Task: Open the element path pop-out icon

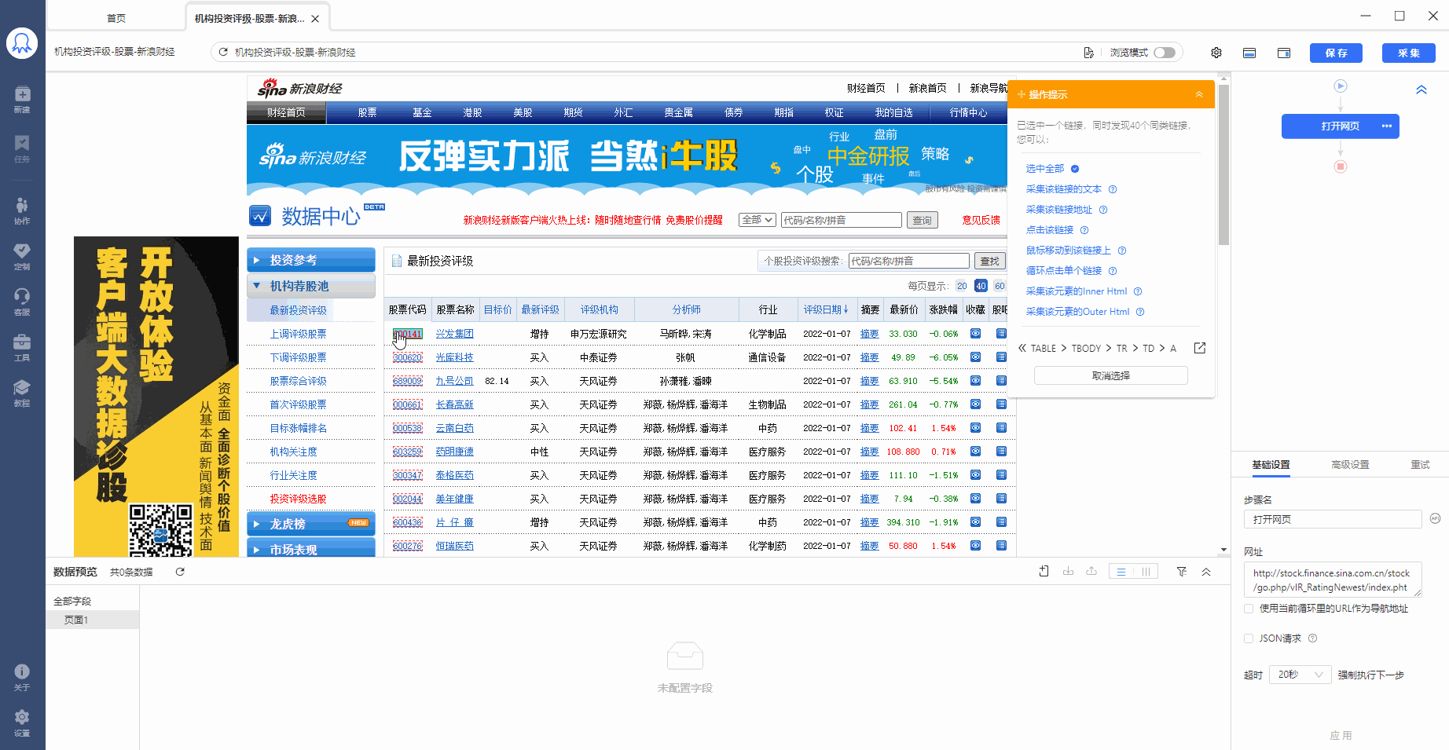Action: (1200, 348)
